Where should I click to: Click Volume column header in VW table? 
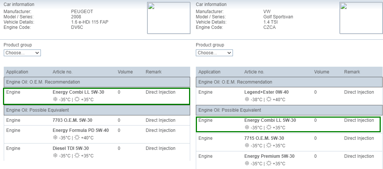322,72
